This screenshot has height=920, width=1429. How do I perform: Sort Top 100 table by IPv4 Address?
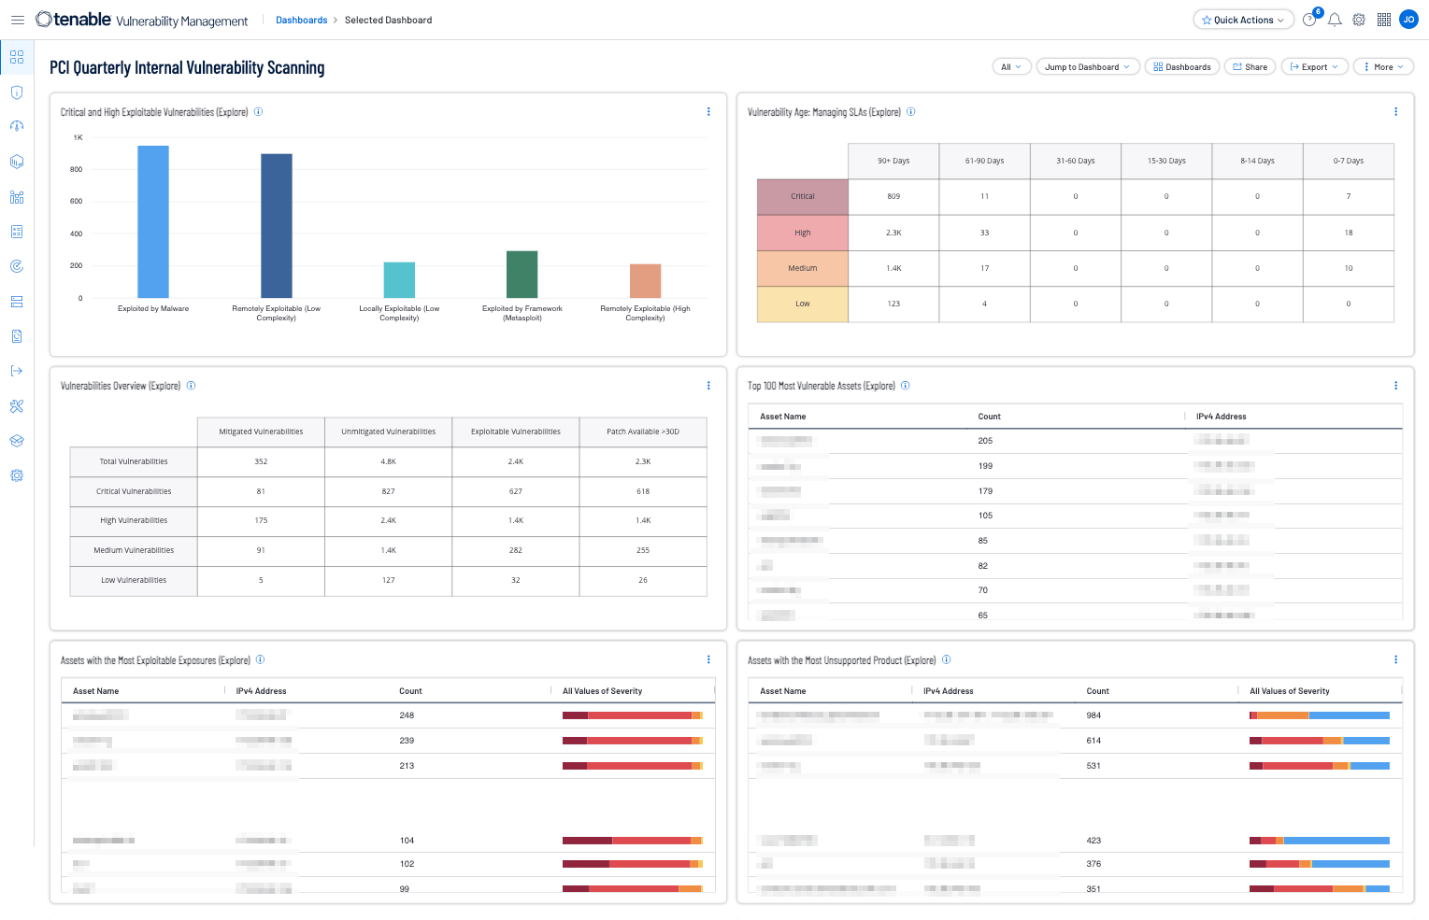click(x=1221, y=417)
